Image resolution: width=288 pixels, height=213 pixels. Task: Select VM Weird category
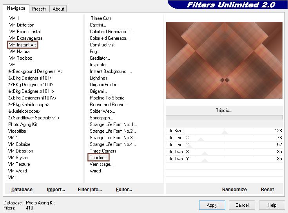pos(18,171)
